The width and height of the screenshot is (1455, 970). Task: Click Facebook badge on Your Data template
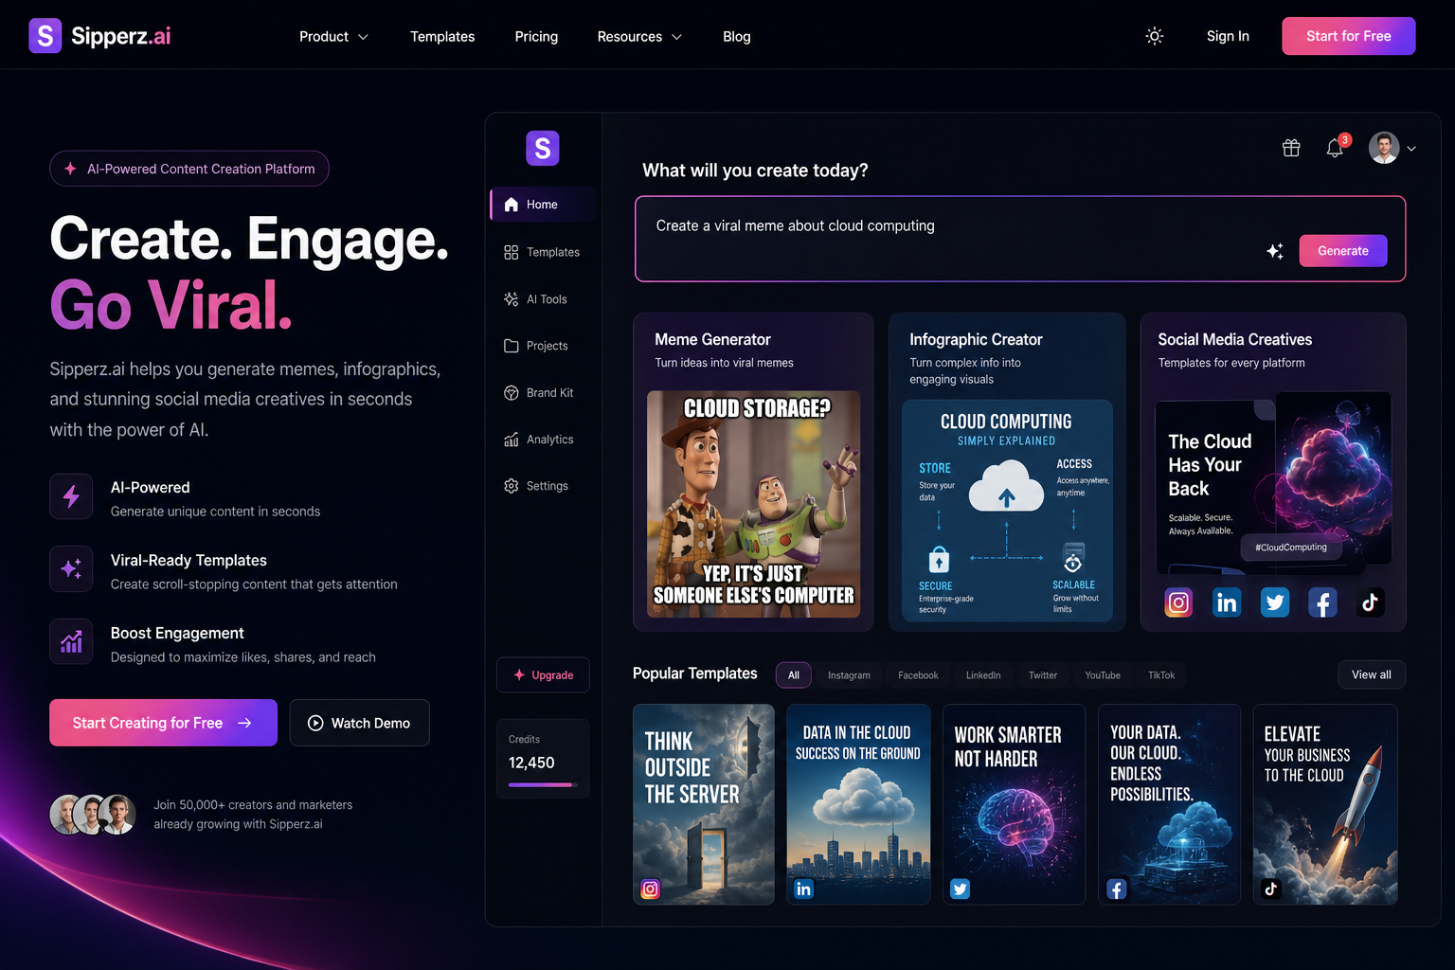tap(1117, 889)
